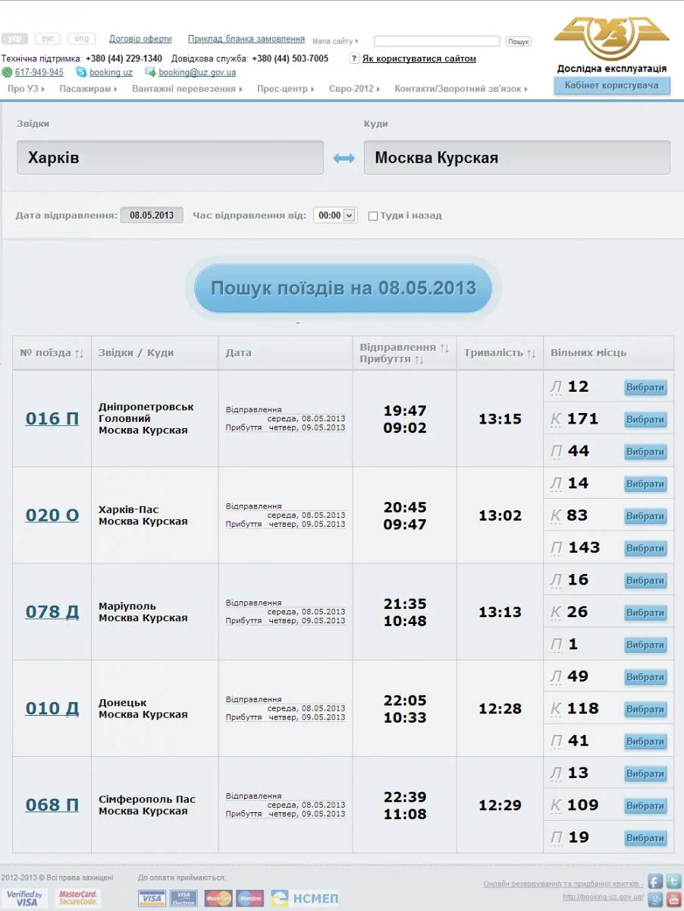Expand the Прес-центр menu
Viewport: 684px width, 911px height.
[286, 89]
